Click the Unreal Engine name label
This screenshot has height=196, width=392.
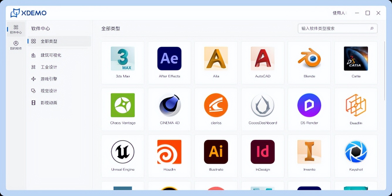click(x=123, y=170)
